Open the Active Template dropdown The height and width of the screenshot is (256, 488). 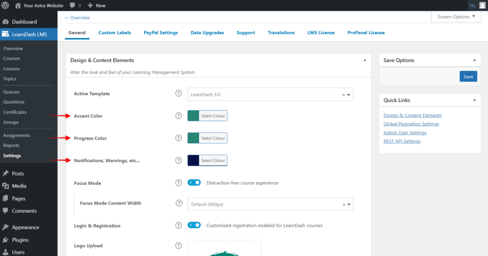click(x=270, y=94)
